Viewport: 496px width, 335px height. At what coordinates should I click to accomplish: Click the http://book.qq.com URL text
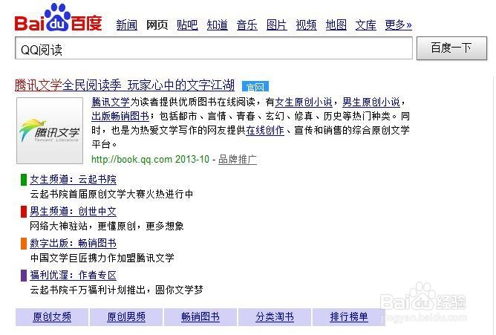131,159
